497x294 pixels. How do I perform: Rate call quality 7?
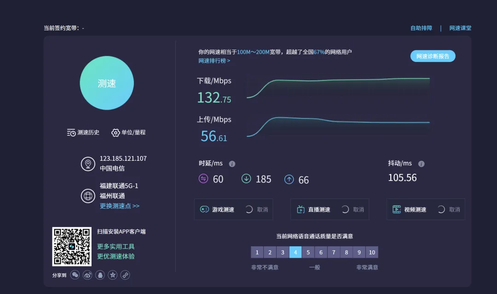334,252
